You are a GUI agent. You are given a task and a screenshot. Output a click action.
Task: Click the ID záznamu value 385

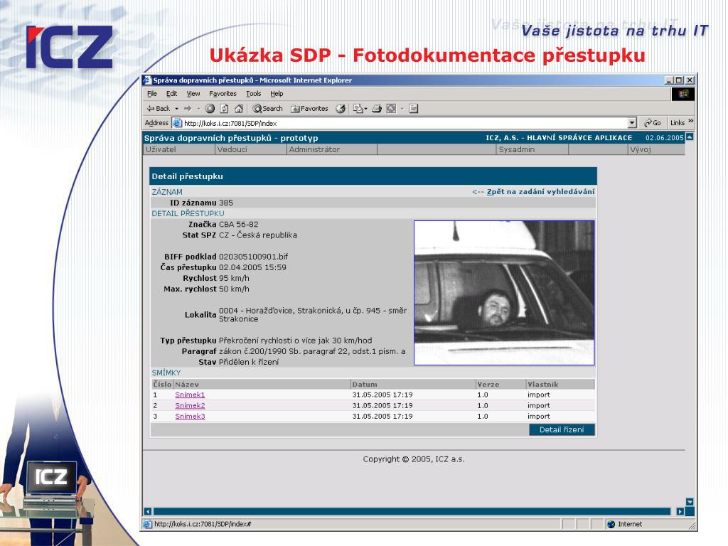point(226,203)
